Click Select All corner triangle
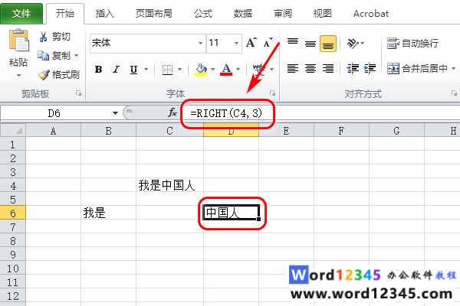The width and height of the screenshot is (460, 306). 13,130
